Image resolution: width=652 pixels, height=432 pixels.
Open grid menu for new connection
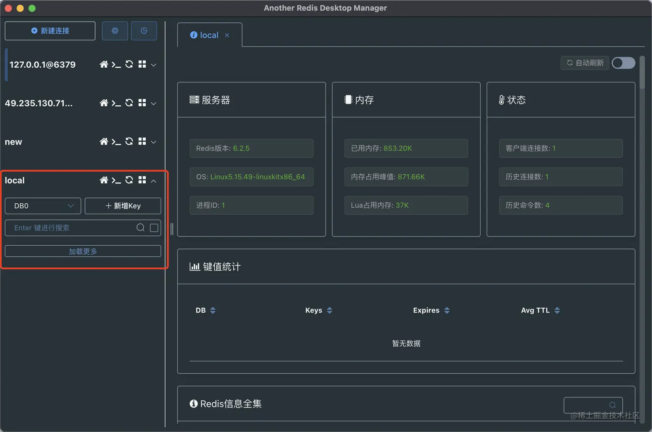(142, 142)
